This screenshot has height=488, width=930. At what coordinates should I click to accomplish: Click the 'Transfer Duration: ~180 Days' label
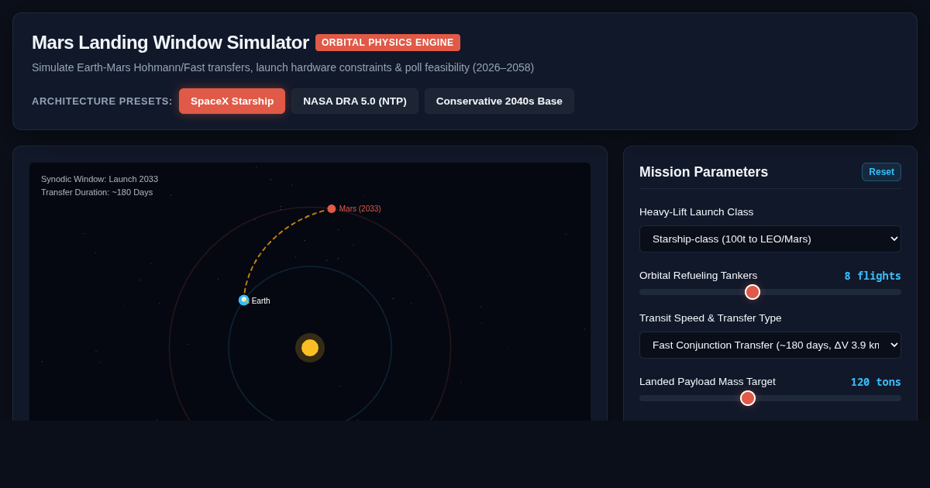click(x=97, y=192)
